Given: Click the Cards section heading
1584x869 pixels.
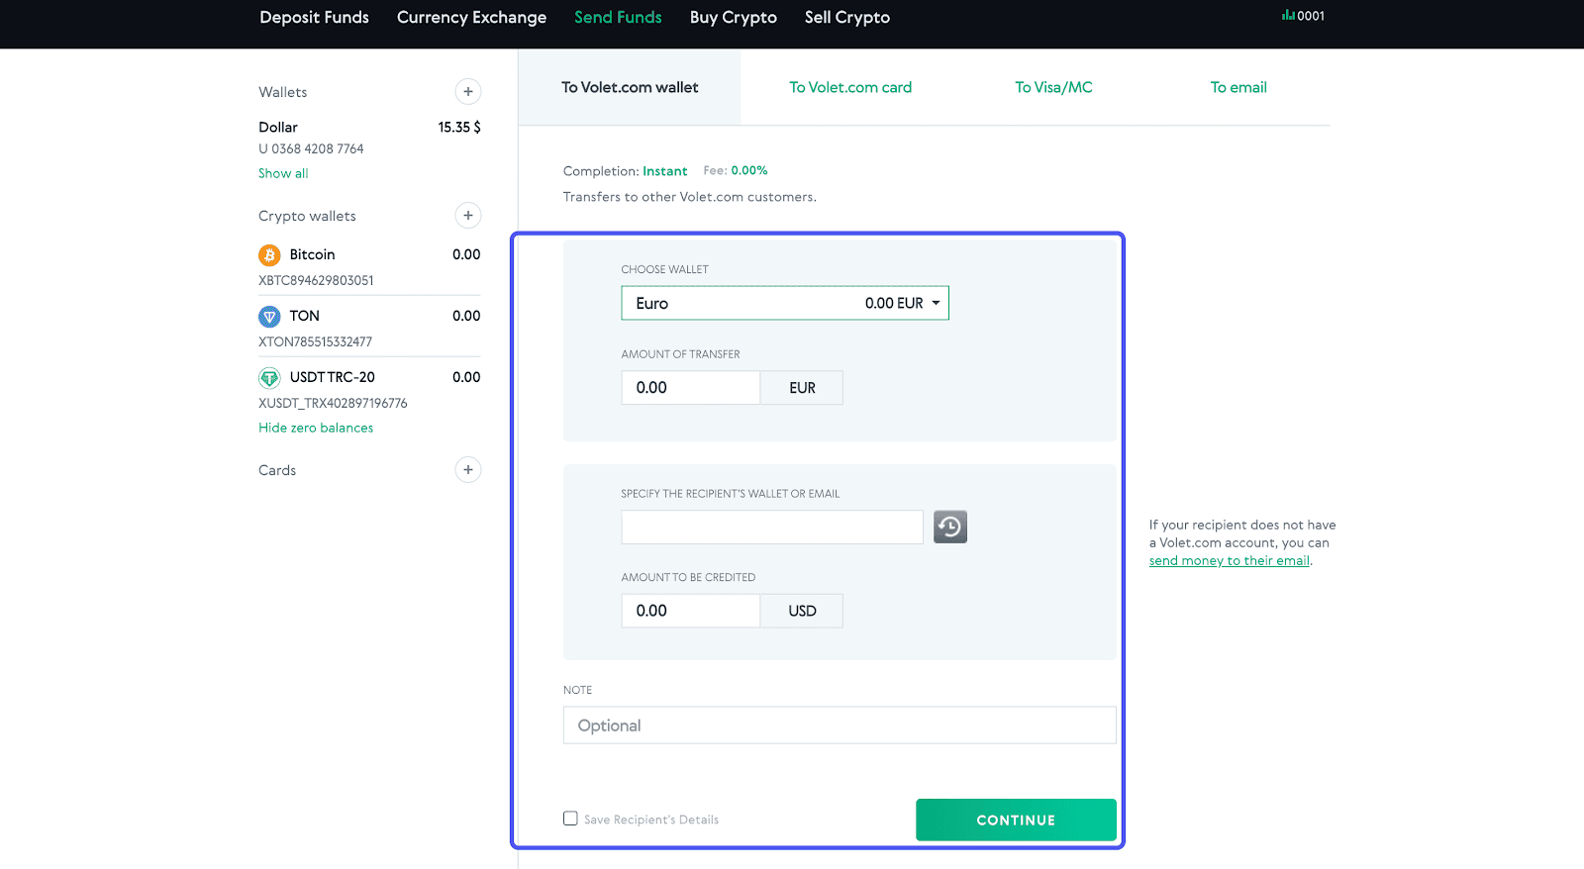Looking at the screenshot, I should coord(277,470).
